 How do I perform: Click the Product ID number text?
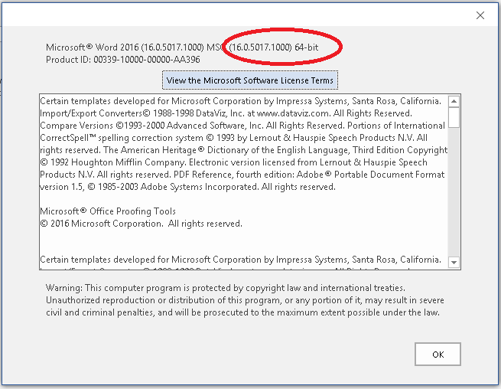point(147,60)
